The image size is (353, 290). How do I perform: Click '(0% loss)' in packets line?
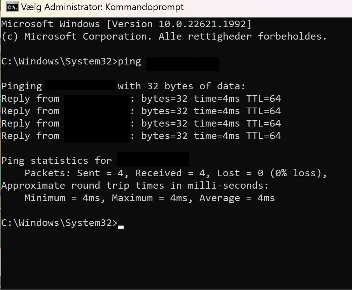coord(295,173)
